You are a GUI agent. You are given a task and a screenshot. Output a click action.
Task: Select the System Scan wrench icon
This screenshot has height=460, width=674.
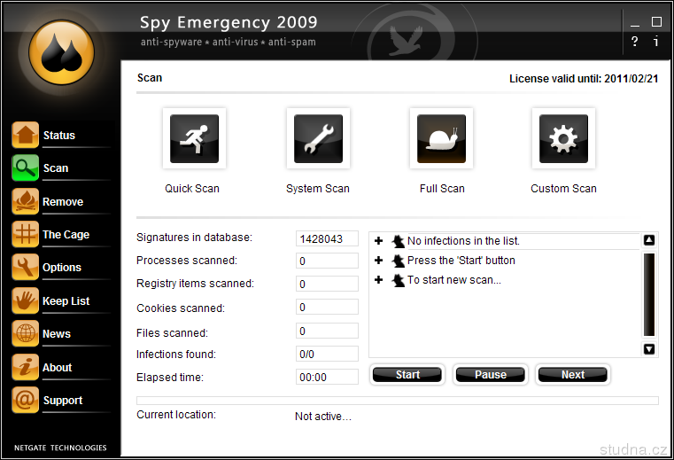click(317, 139)
